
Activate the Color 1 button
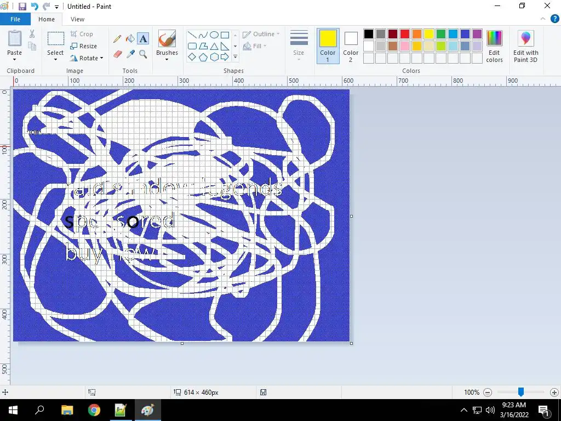328,46
